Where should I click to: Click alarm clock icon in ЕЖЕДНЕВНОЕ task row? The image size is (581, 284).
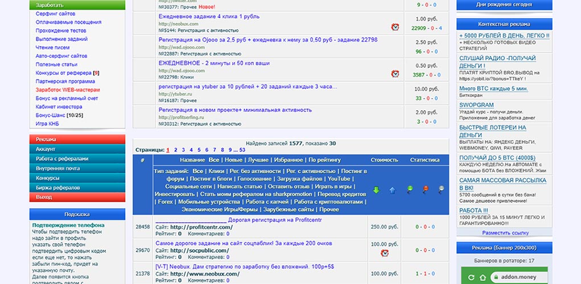[395, 74]
